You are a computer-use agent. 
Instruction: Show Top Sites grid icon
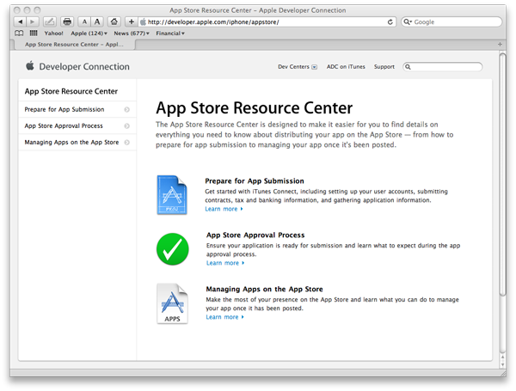point(34,33)
